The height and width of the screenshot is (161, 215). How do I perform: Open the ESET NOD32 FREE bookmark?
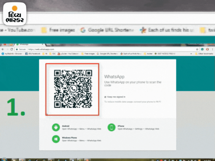165,54
